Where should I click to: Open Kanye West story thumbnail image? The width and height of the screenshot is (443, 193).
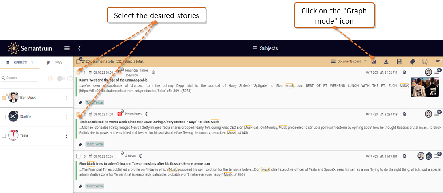point(425,87)
